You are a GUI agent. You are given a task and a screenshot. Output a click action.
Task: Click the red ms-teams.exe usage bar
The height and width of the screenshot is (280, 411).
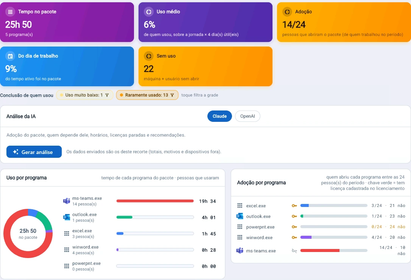click(155, 201)
